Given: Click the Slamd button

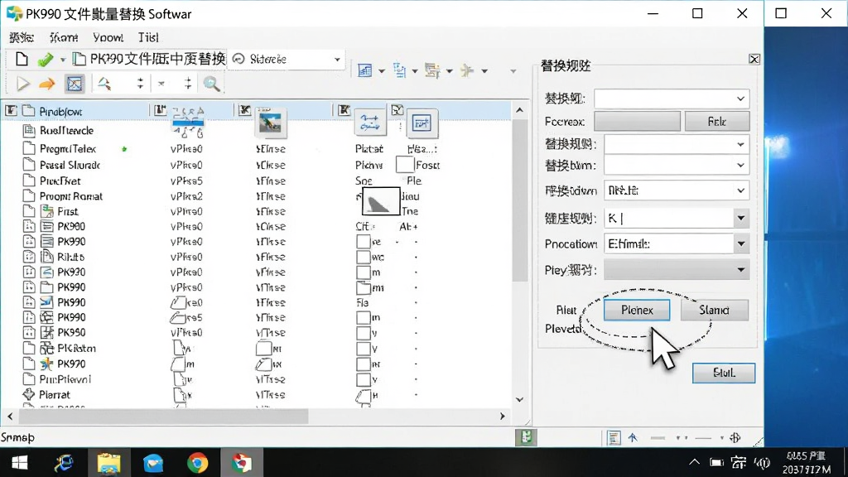Looking at the screenshot, I should pos(715,310).
